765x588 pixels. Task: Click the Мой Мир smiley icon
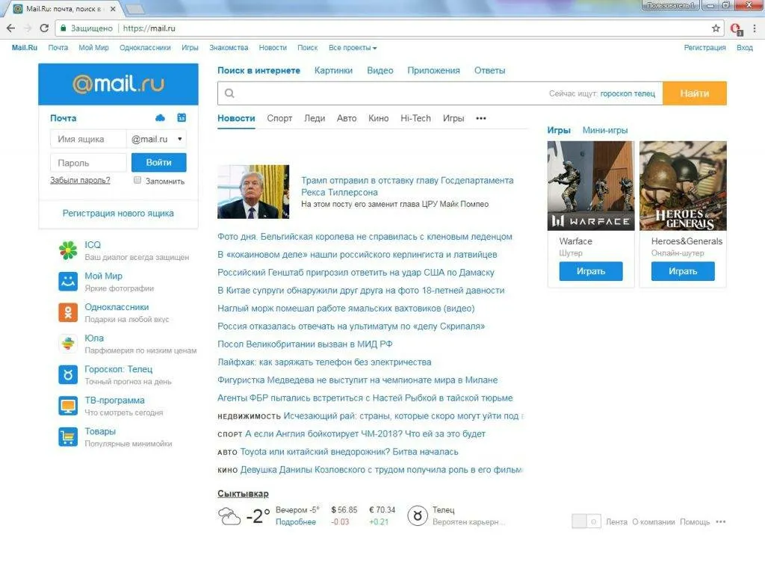point(68,282)
